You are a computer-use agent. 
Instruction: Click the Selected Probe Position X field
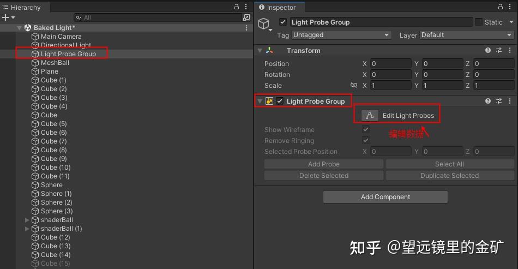click(x=390, y=152)
